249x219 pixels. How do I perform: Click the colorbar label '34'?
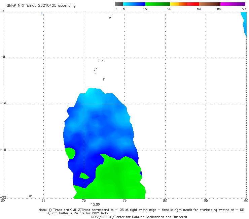tap(169, 9)
